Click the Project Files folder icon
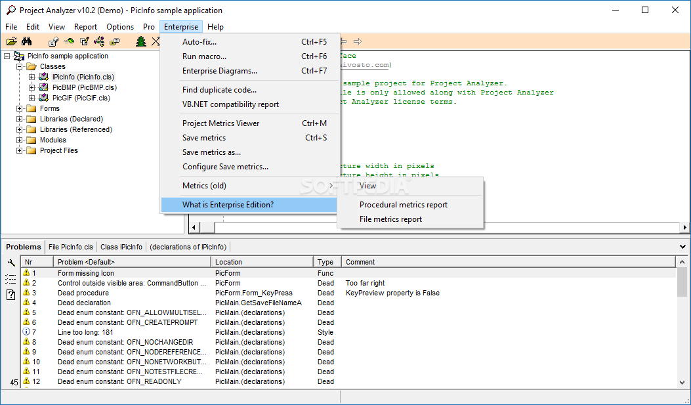The height and width of the screenshot is (405, 691). tap(31, 151)
